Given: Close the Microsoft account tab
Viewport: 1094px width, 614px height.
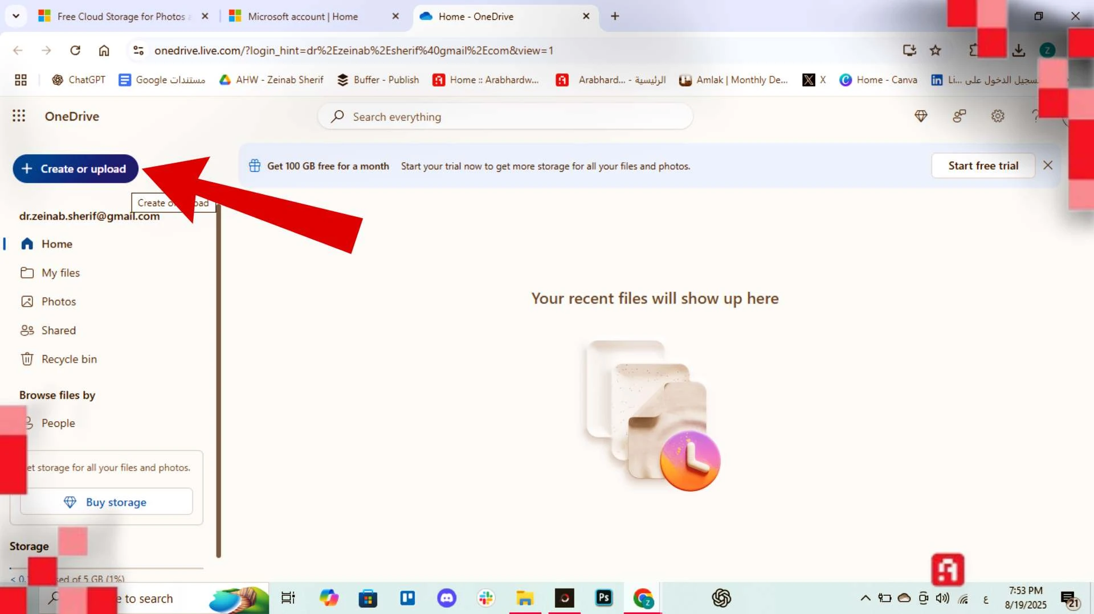Looking at the screenshot, I should tap(395, 17).
